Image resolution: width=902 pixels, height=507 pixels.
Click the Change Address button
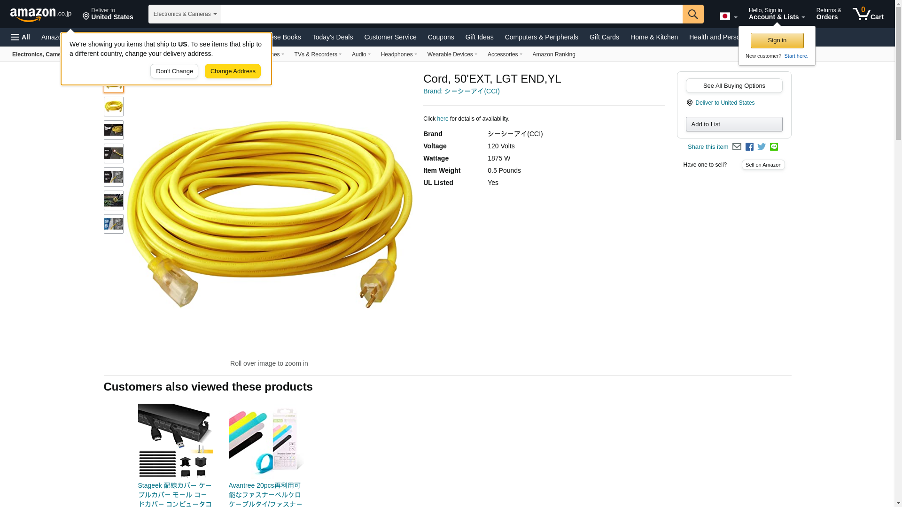tap(233, 71)
